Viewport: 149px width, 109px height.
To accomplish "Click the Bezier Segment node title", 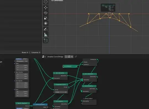I will [22, 103].
